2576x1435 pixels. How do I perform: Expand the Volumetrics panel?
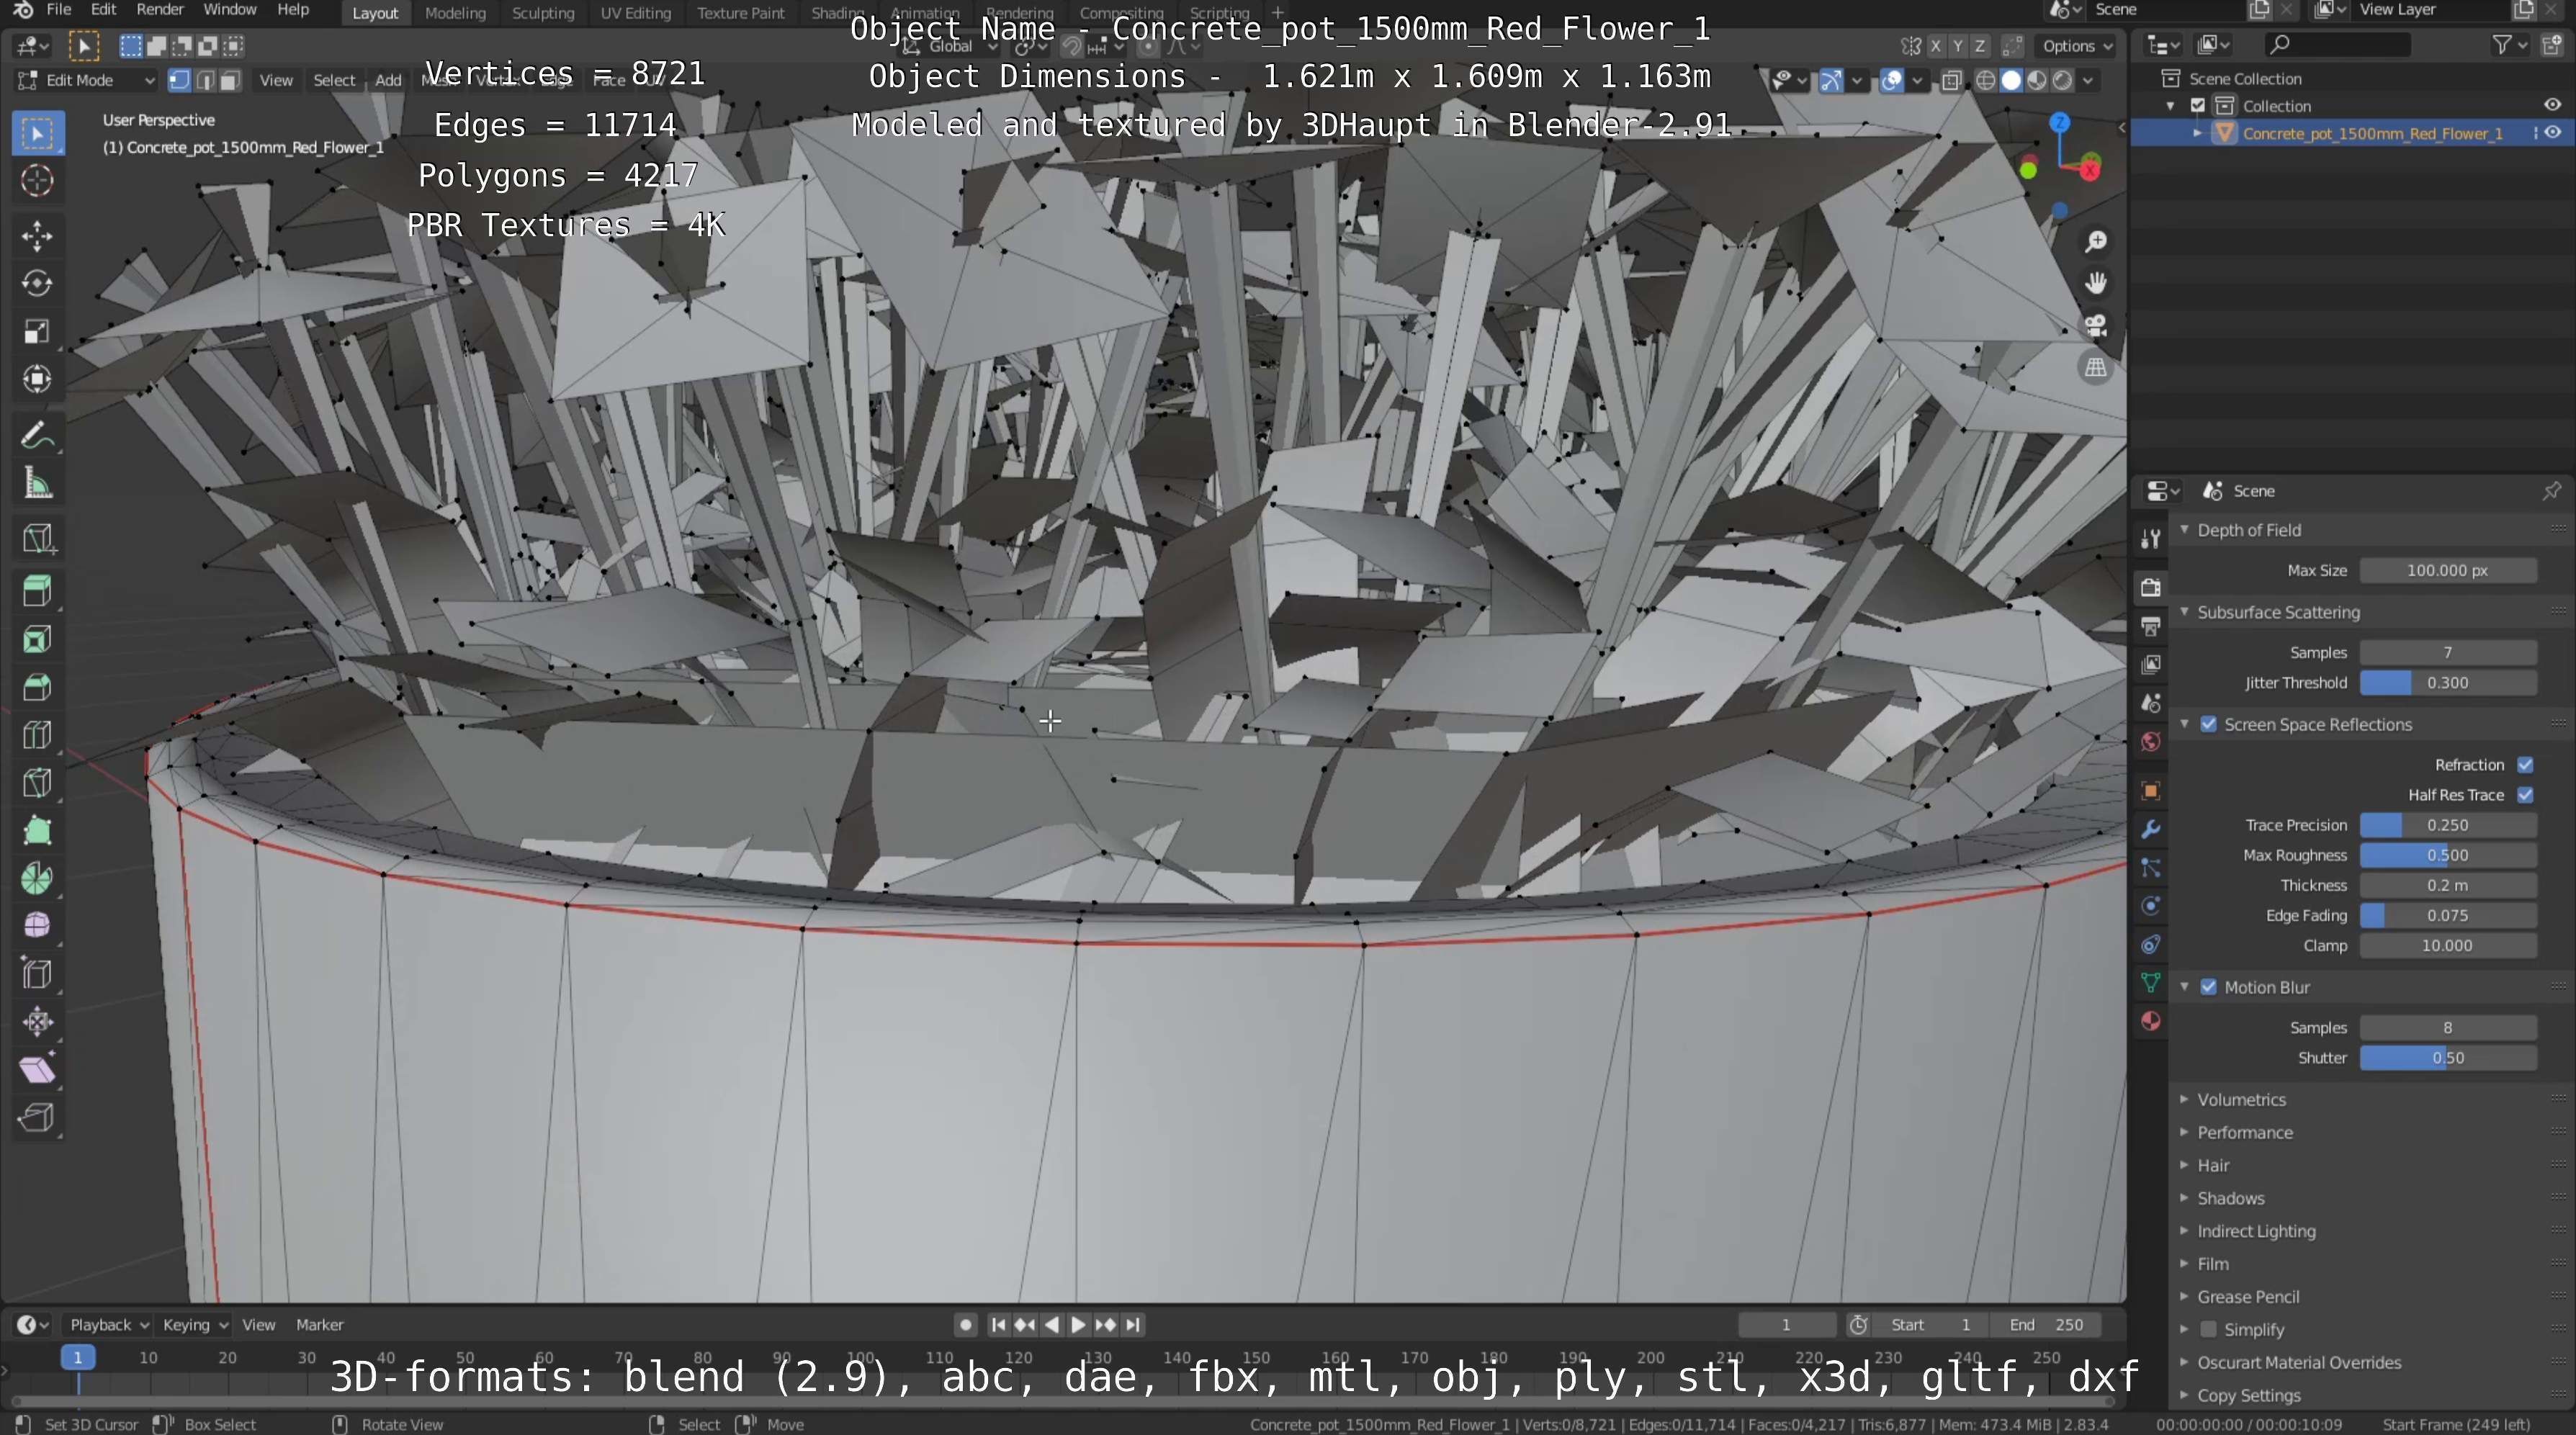coord(2241,1099)
